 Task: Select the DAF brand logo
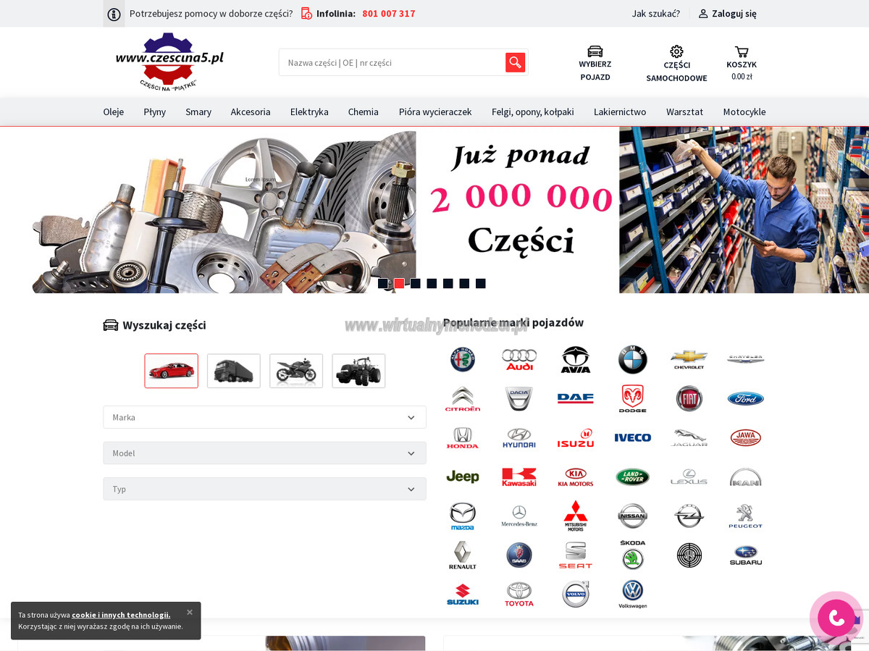tap(576, 398)
